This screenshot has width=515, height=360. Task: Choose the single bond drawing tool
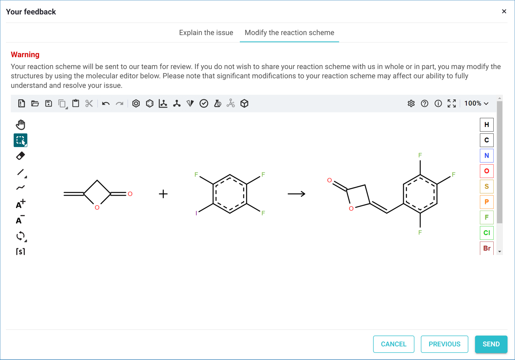point(21,172)
